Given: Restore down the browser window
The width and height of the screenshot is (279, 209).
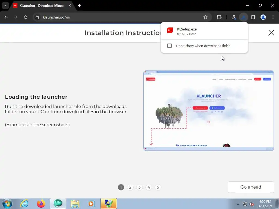Looking at the screenshot, I should (260, 5).
